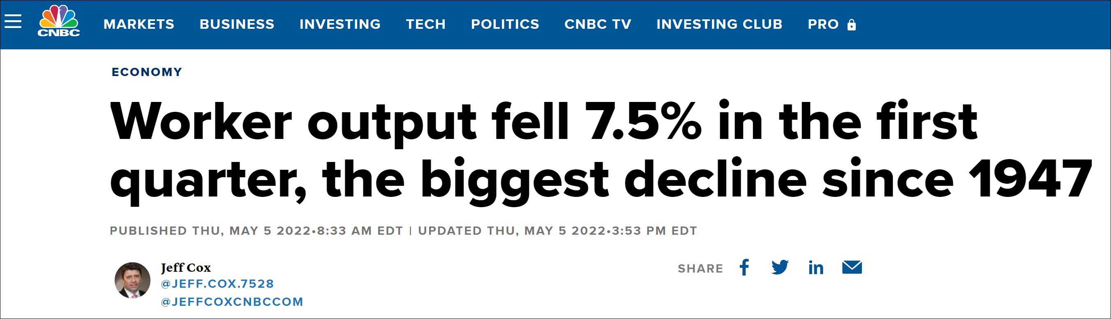Navigate to the Tech section
The height and width of the screenshot is (319, 1111).
point(426,24)
